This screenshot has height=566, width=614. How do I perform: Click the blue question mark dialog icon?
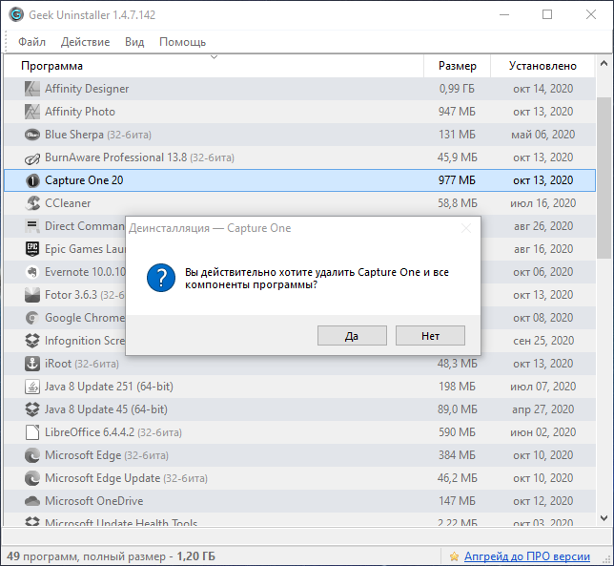point(161,278)
